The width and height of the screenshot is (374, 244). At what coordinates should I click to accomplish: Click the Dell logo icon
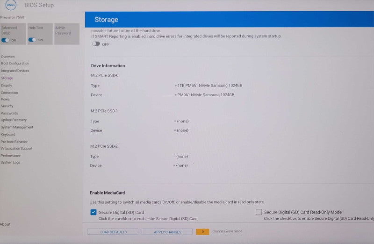click(11, 5)
